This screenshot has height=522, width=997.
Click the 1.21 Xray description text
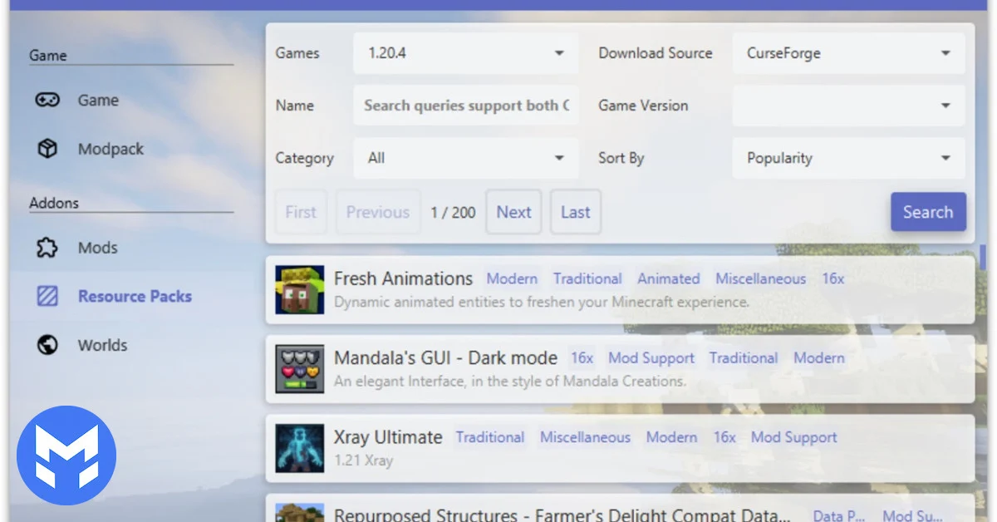coord(364,460)
